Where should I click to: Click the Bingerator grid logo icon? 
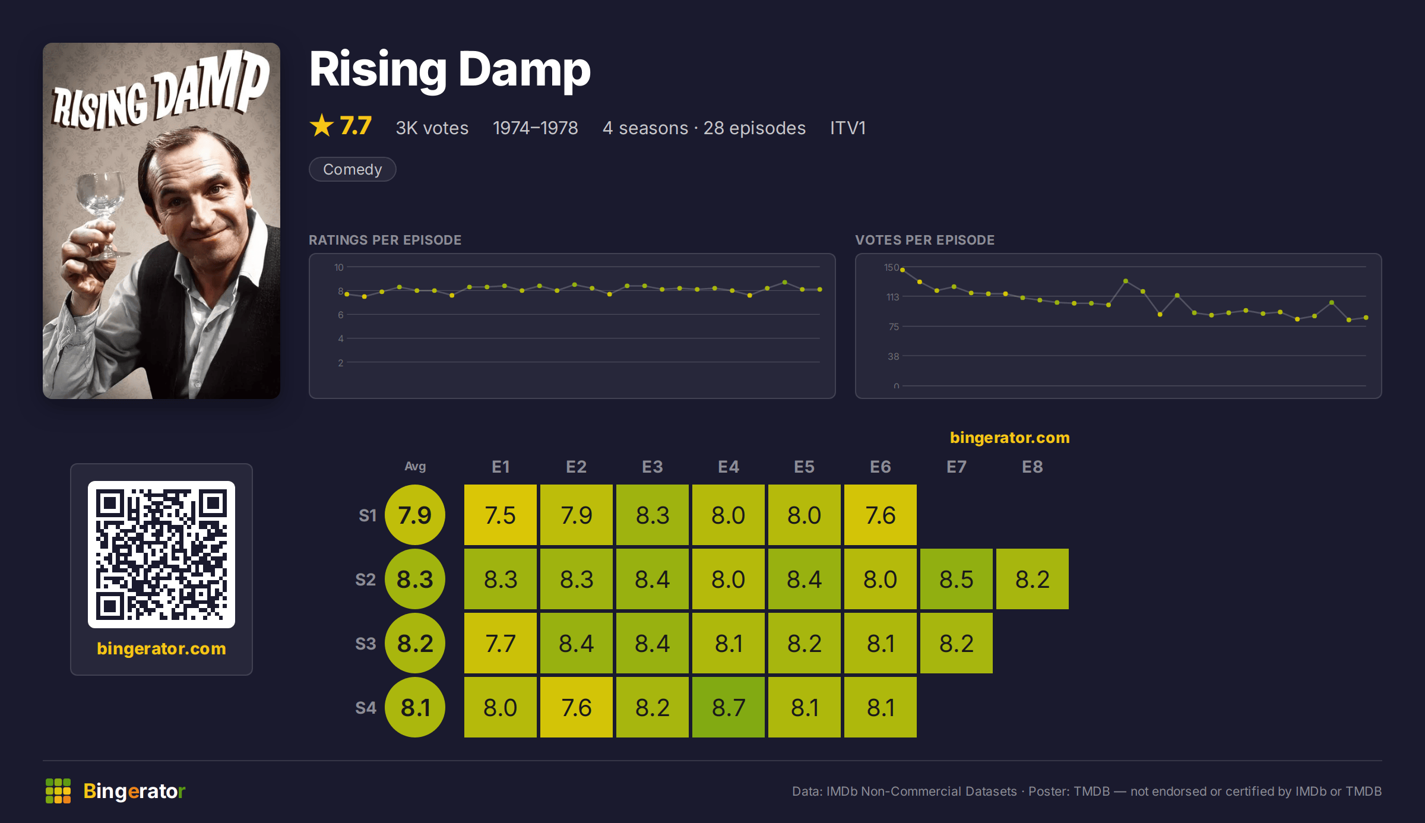coord(58,791)
